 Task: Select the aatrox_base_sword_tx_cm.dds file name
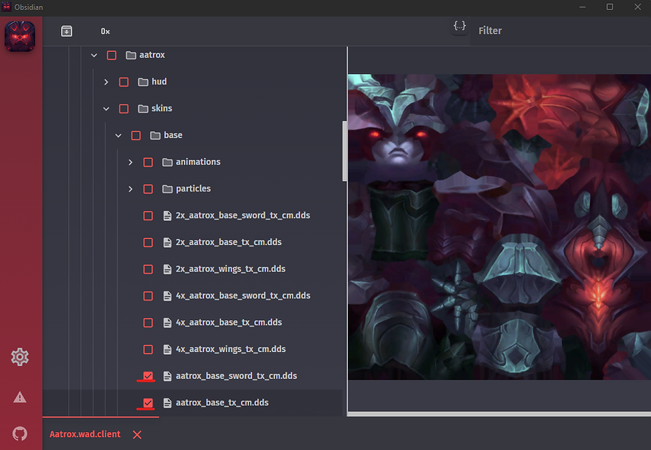click(x=237, y=376)
